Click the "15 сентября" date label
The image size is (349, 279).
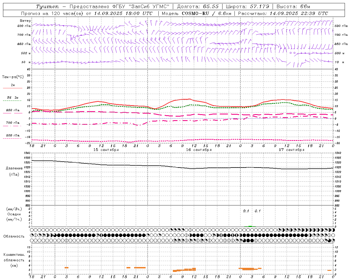click(x=106, y=150)
